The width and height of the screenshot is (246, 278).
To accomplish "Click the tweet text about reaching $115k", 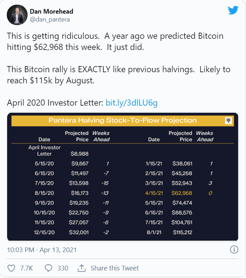I will coord(119,75).
